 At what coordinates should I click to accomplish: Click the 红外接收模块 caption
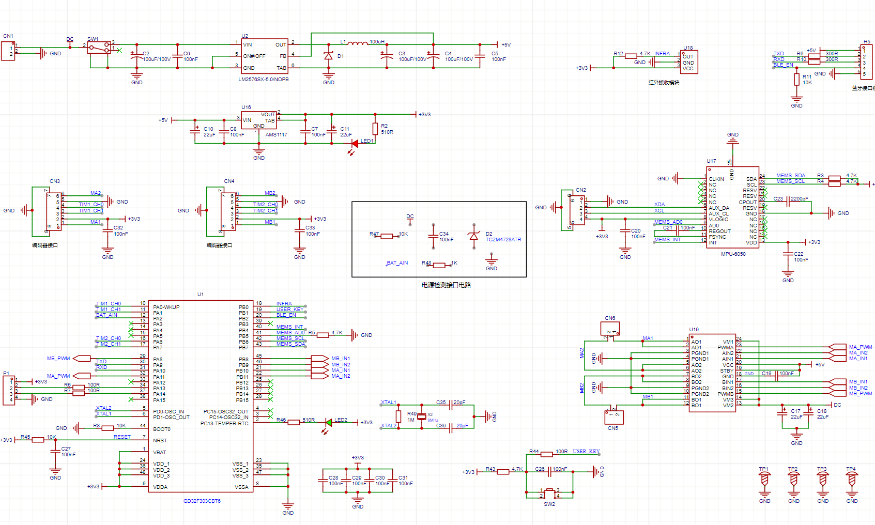(664, 83)
